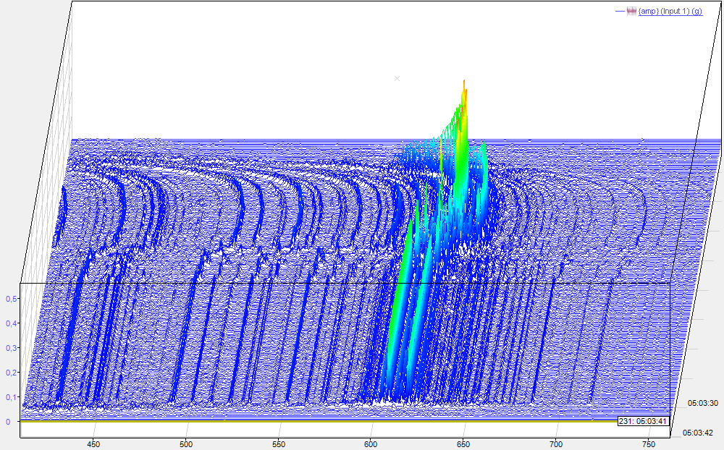Click the 550 tick on frequency axis
Screen dimensions: 724x450
279,444
